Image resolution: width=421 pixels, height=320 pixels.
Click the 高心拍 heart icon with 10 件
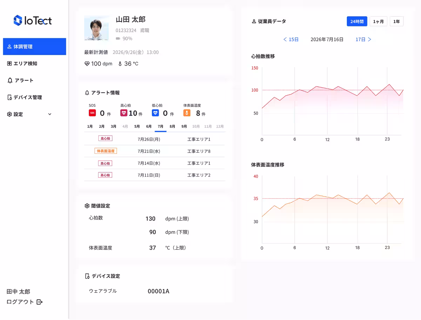(x=124, y=113)
